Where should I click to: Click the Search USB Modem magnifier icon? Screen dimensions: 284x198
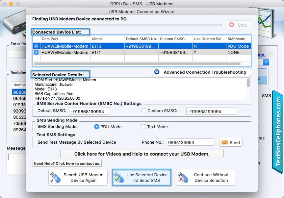tap(55, 177)
